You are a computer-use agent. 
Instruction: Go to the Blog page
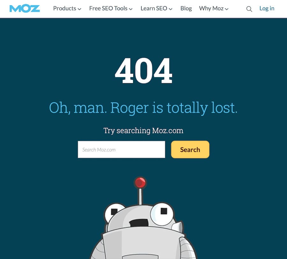click(186, 8)
